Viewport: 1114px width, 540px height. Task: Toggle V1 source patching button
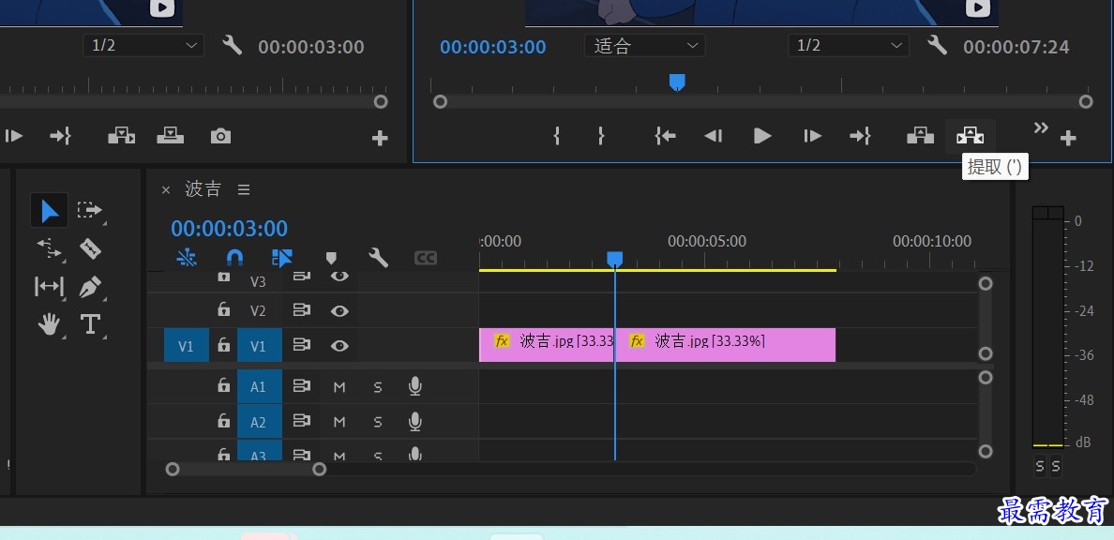[187, 345]
